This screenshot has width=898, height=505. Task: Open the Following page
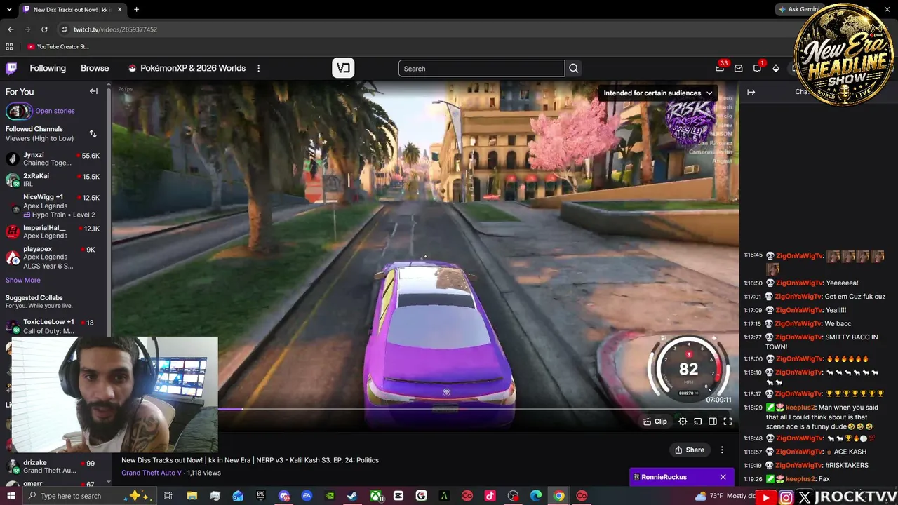(x=48, y=68)
